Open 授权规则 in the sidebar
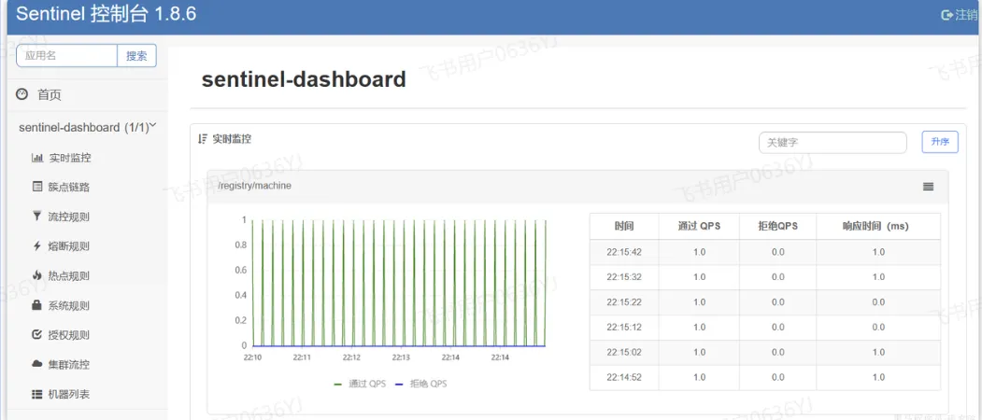Viewport: 982px width, 420px height. coord(69,335)
